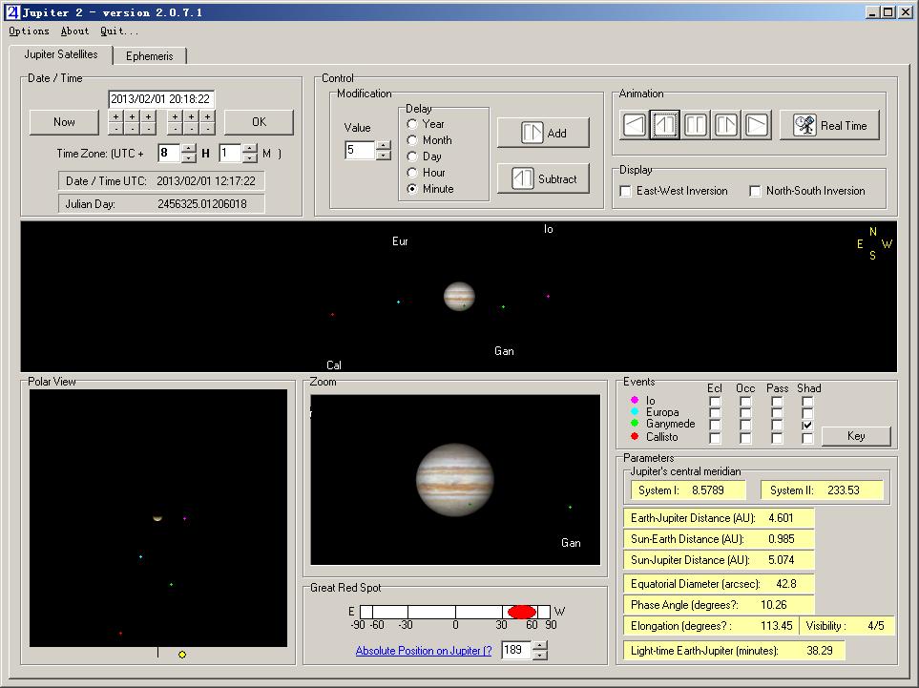This screenshot has height=688, width=919.
Task: Decrease the time zone hours spinner
Action: point(189,158)
